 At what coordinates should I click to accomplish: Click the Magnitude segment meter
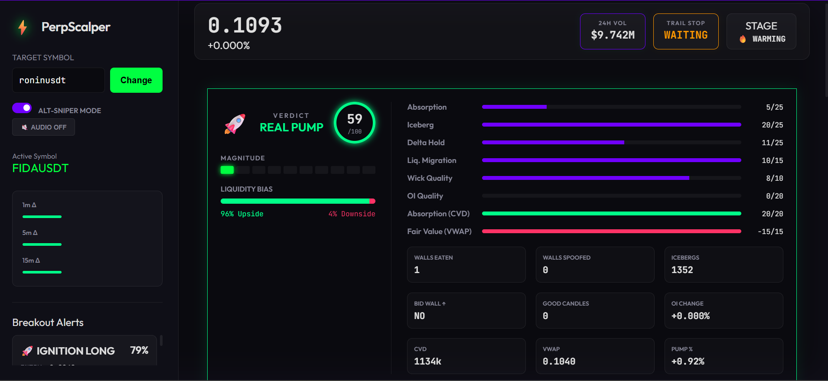tap(298, 170)
